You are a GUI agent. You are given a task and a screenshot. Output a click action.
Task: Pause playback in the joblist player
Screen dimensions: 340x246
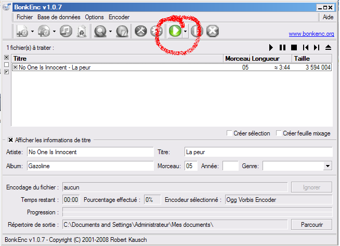click(282, 47)
